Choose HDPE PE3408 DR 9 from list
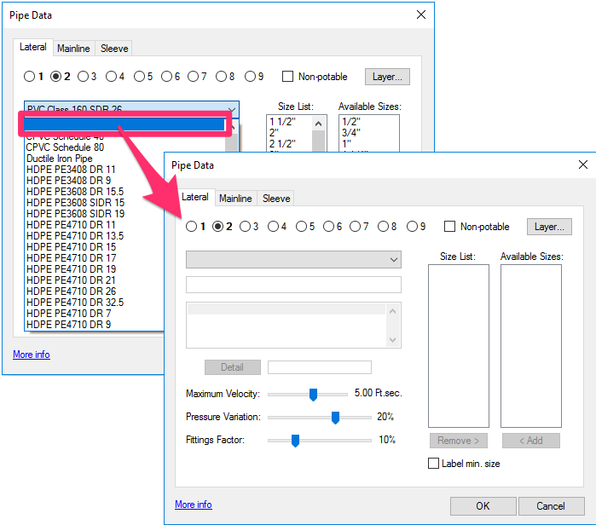596x525 pixels. [x=69, y=181]
